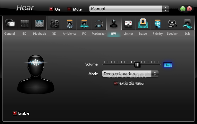Switch to the Space tab label
The width and height of the screenshot is (197, 124).
(143, 34)
